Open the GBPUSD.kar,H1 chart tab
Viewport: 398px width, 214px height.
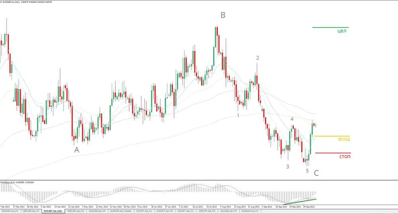tap(31, 211)
